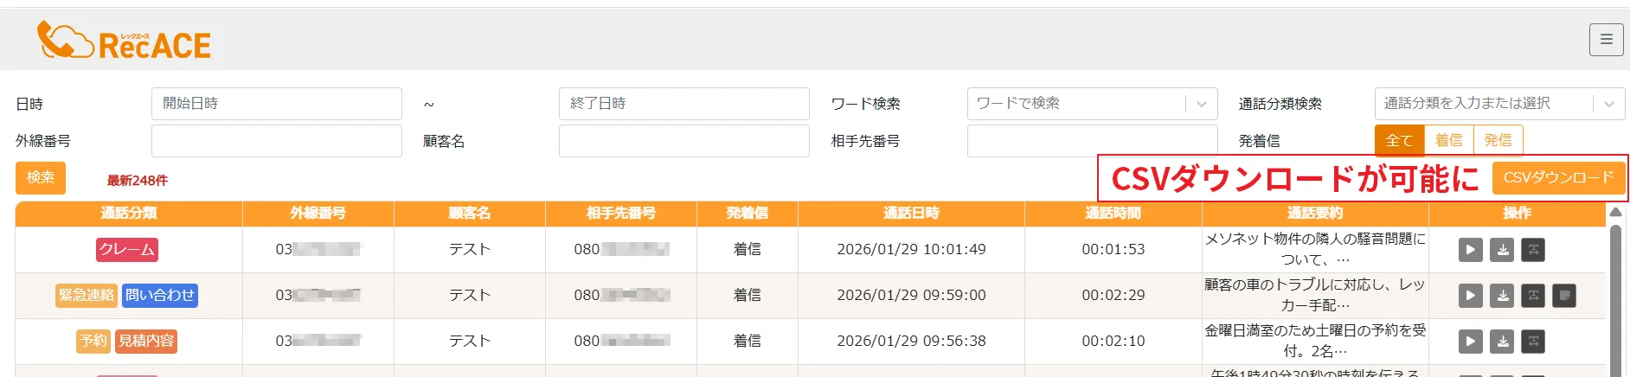Filter by 発信 outgoing calls
The image size is (1630, 377).
(1498, 140)
